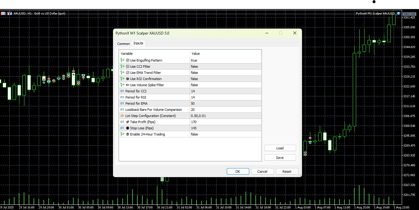Click the dialog title PythonX M1 Scalper XAUUSD 5.0
419x210 pixels.
(142, 33)
